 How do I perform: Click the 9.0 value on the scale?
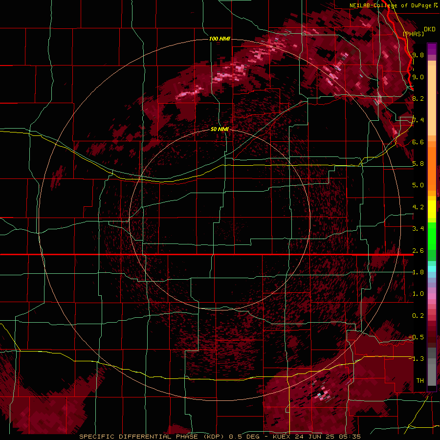tap(418, 77)
